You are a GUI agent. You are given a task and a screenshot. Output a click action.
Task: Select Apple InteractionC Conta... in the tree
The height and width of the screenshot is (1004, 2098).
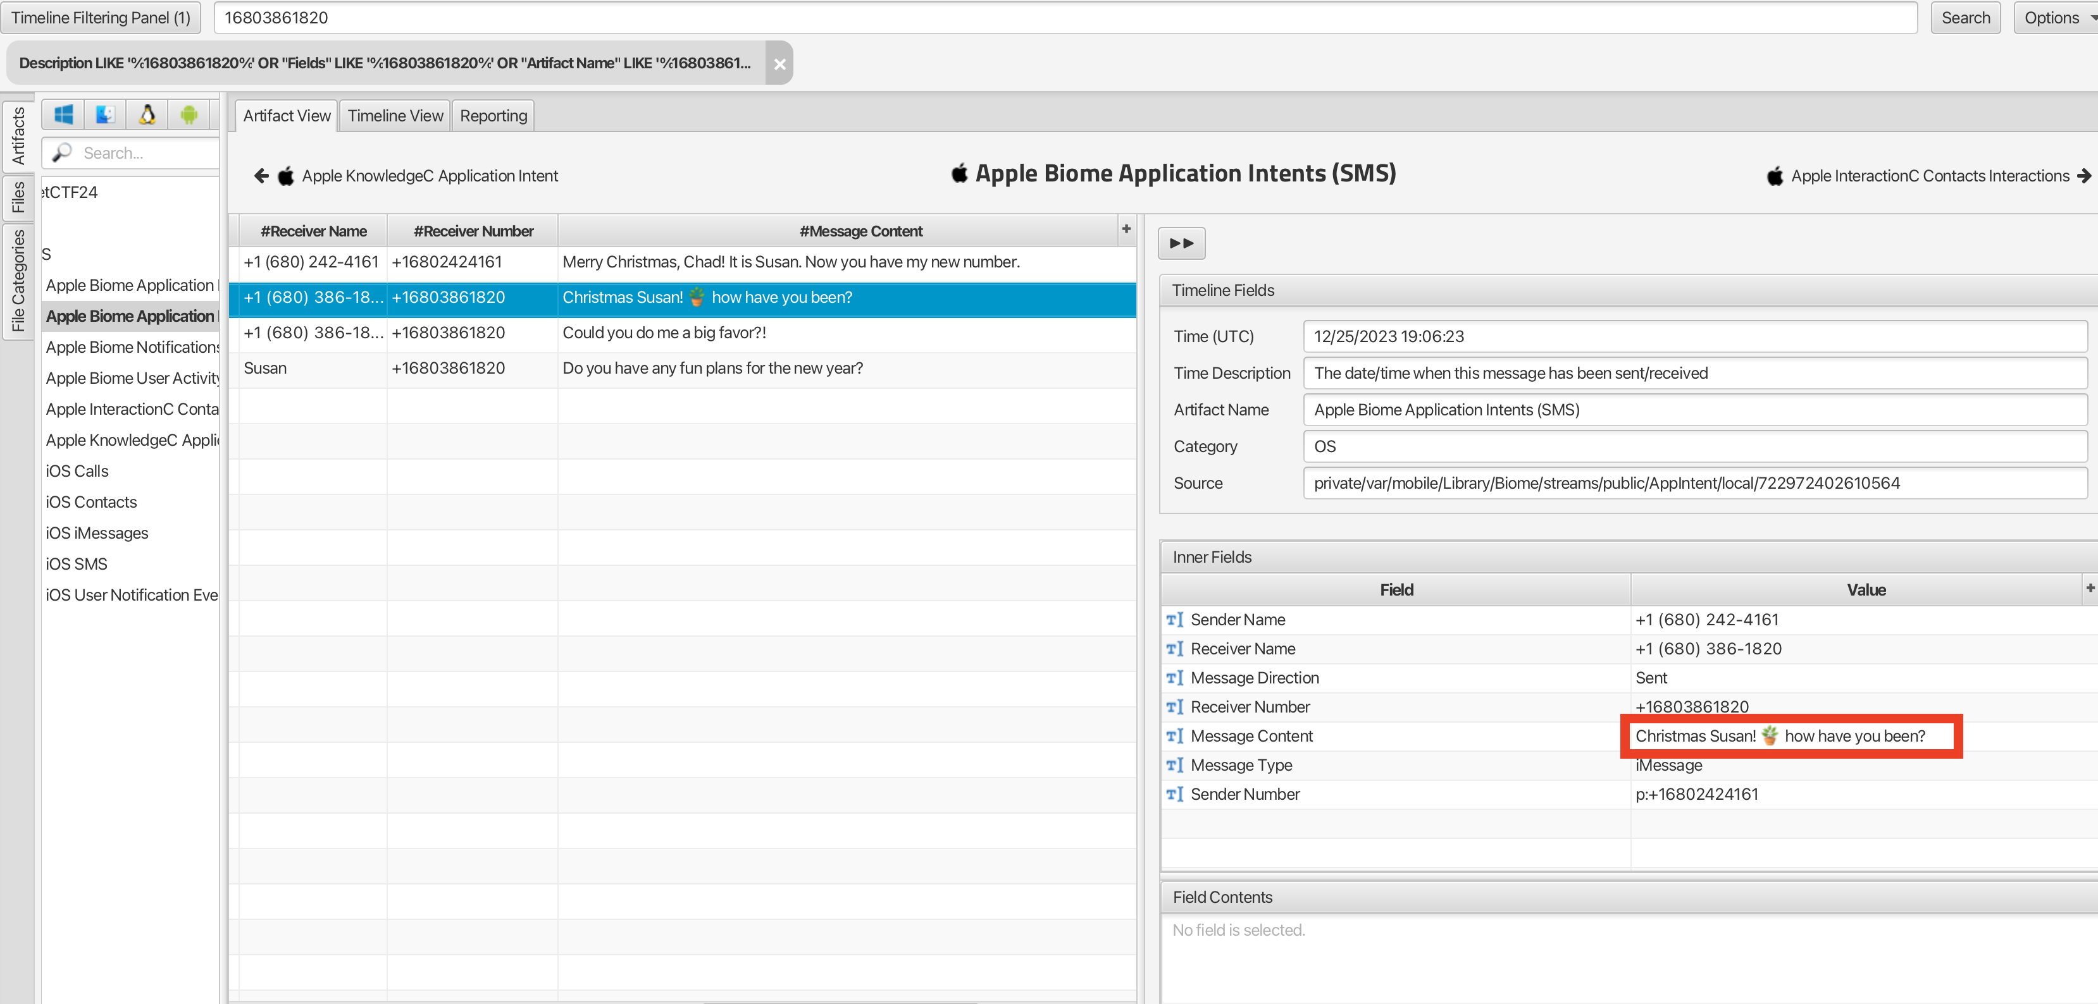130,408
